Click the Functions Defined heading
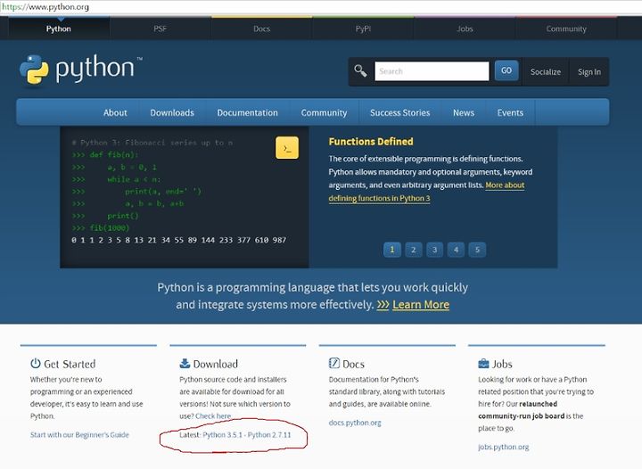The height and width of the screenshot is (469, 642). [x=371, y=142]
